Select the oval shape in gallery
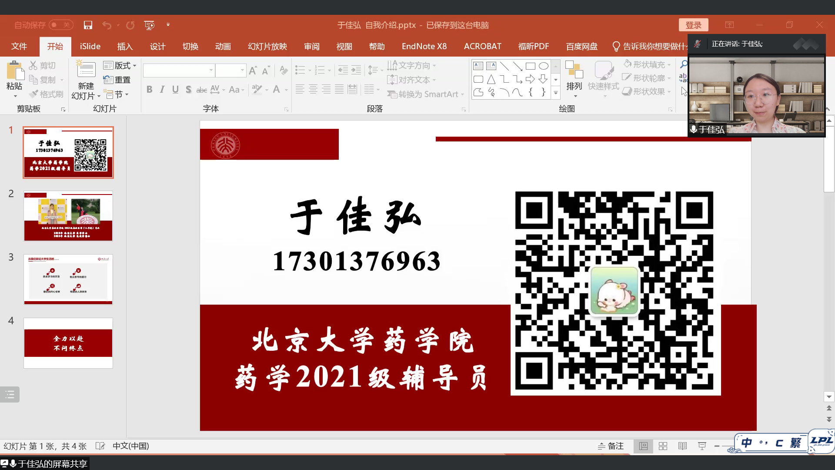The height and width of the screenshot is (470, 835). click(543, 66)
